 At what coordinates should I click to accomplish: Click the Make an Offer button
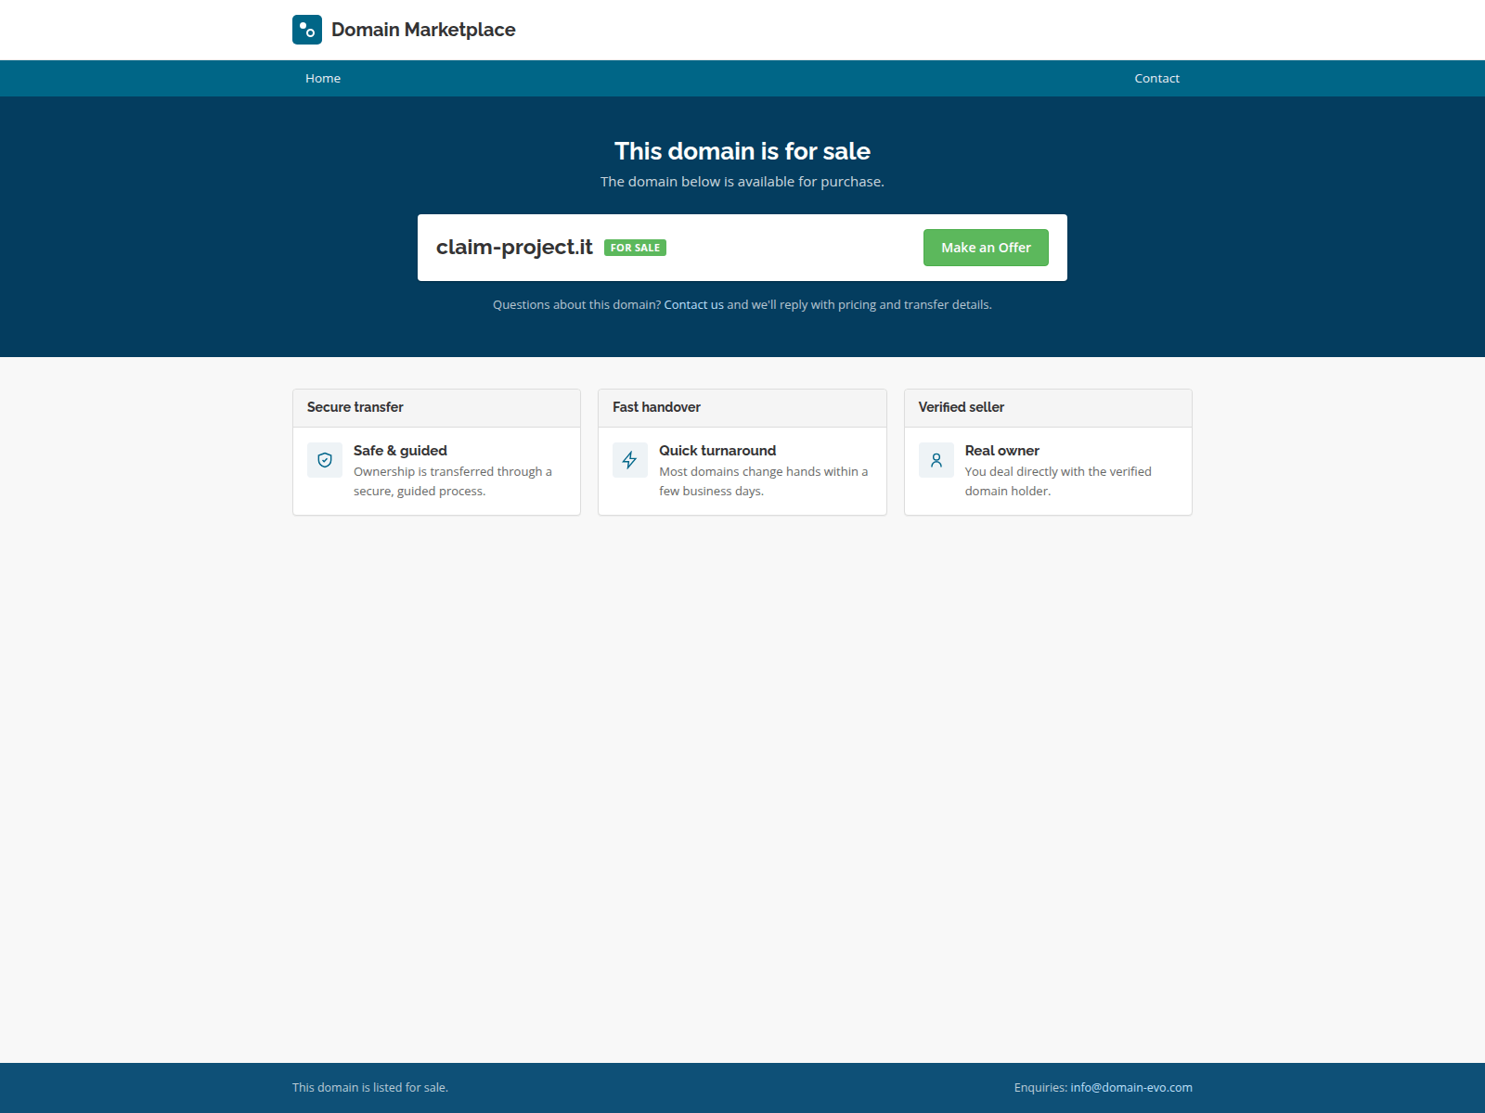986,248
